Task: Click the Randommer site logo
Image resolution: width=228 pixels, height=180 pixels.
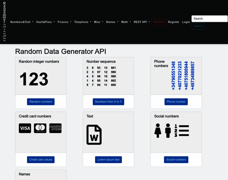Action: [x=4, y=22]
